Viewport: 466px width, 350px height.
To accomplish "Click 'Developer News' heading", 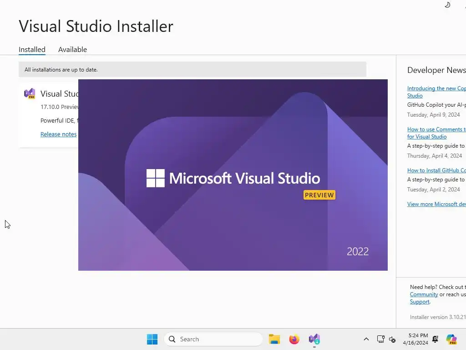I will pos(436,70).
